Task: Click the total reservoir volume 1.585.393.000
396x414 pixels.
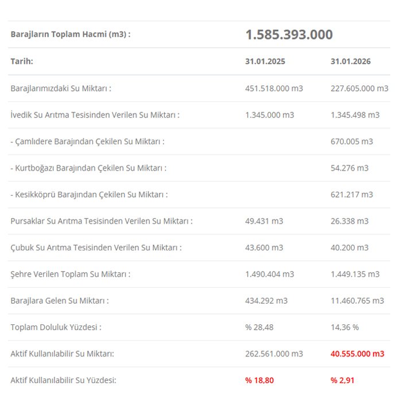Action: pos(289,34)
